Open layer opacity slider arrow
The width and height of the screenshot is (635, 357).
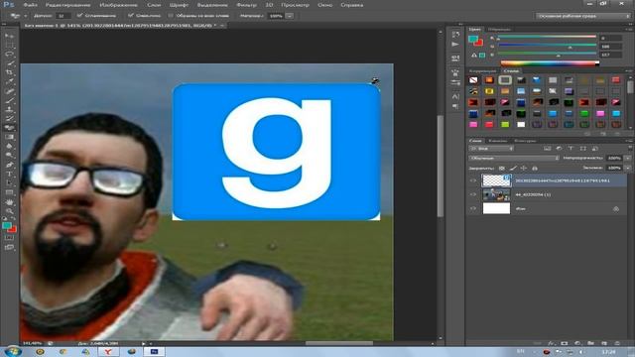[628, 159]
